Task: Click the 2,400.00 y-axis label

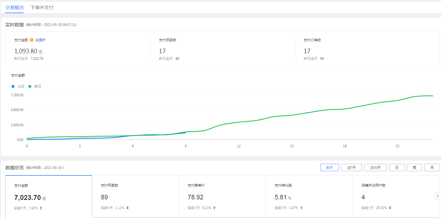Action: coord(17,125)
